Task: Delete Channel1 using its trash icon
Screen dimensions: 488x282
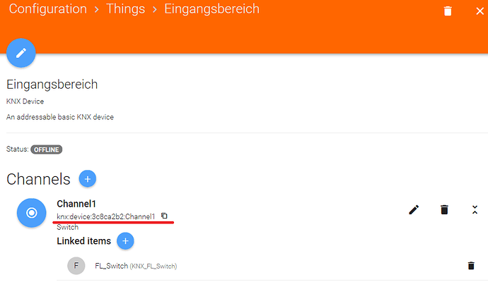Action: (444, 209)
